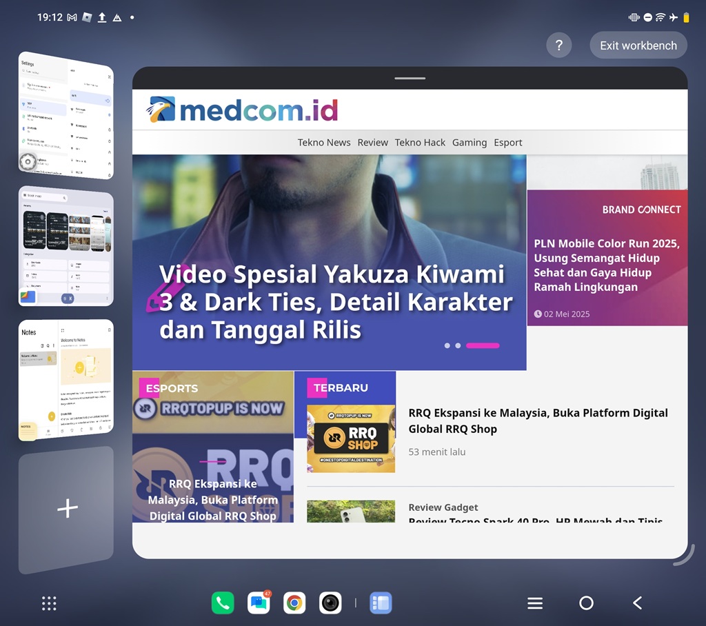Tap the workbench layout icon beside the dock

[381, 603]
